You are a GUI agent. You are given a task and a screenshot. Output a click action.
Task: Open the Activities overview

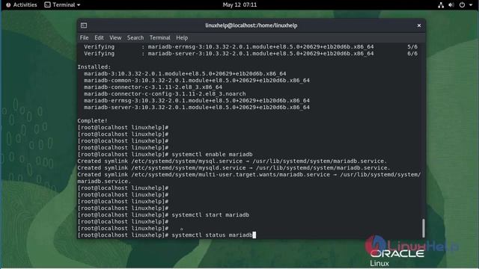[x=22, y=5]
